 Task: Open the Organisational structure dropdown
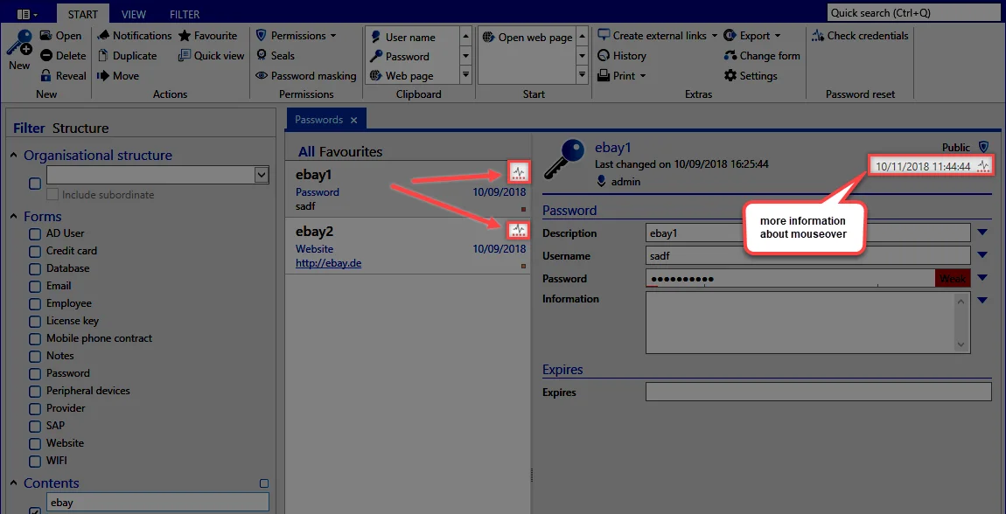262,174
